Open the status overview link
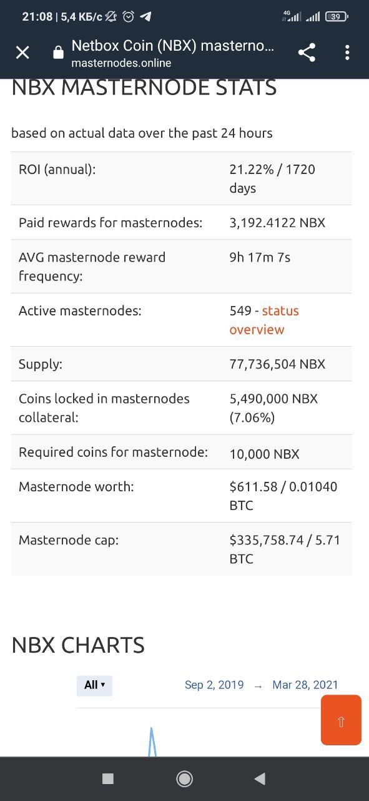The height and width of the screenshot is (801, 369). tap(264, 320)
